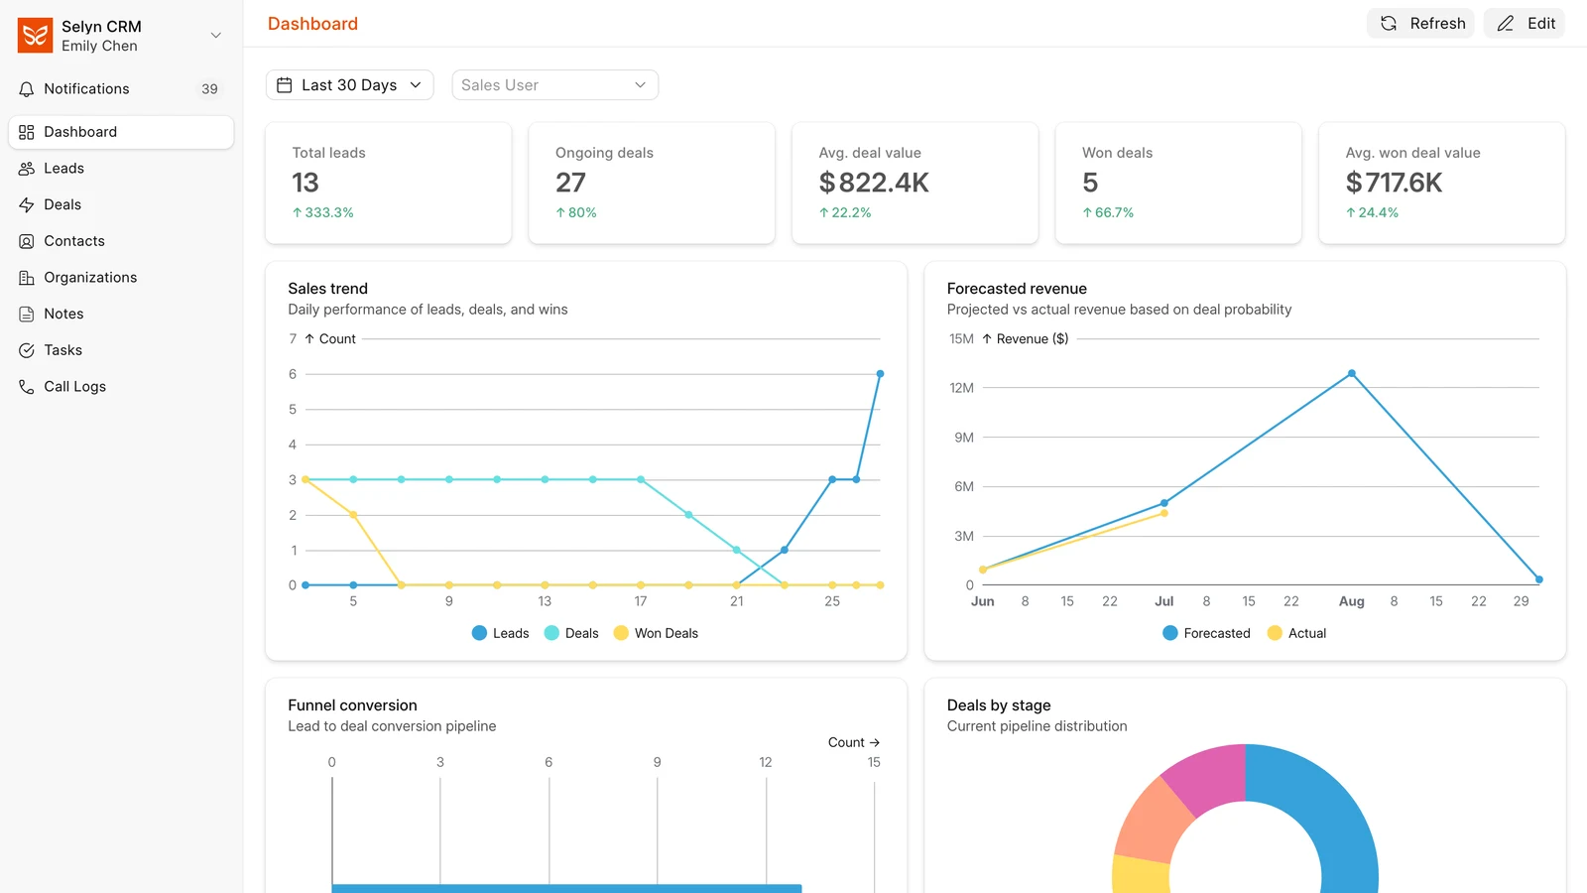
Task: Click the blue funnel conversion bar
Action: (x=566, y=888)
